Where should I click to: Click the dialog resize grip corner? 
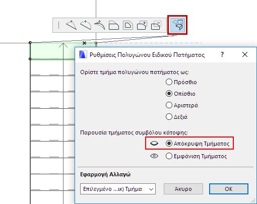[x=253, y=201]
